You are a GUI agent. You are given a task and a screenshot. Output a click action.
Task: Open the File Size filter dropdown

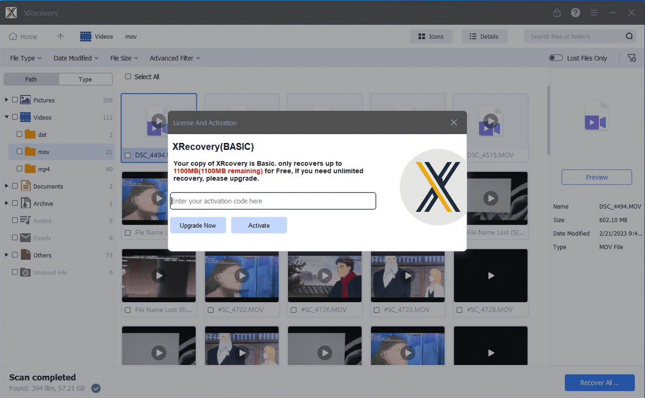click(124, 58)
